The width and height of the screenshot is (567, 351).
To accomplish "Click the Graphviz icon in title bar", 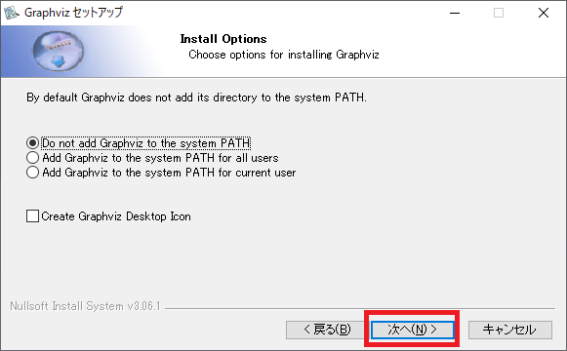I will tap(11, 13).
